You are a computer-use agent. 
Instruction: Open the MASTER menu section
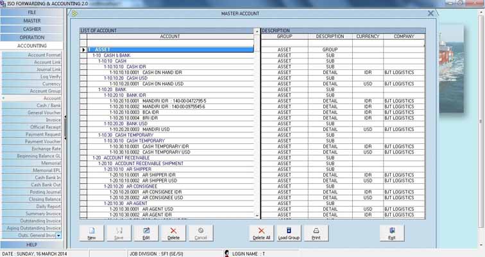pyautogui.click(x=32, y=21)
